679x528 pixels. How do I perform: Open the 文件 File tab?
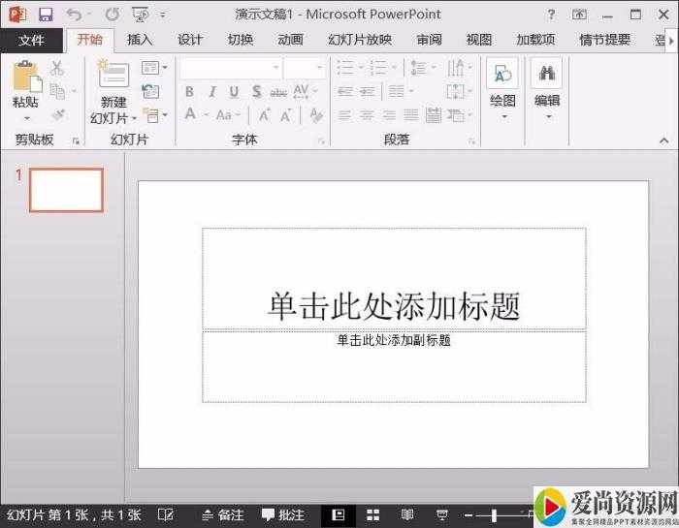pyautogui.click(x=31, y=41)
